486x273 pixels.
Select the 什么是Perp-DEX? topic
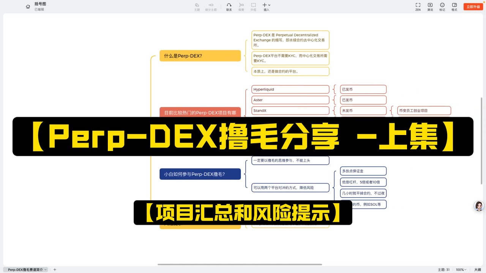(x=200, y=56)
